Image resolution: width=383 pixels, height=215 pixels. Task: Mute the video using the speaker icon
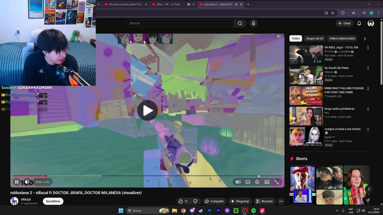pos(27,182)
